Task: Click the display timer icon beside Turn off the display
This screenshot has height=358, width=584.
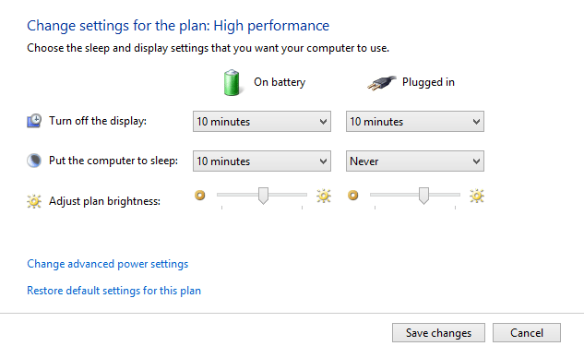Action: tap(34, 121)
